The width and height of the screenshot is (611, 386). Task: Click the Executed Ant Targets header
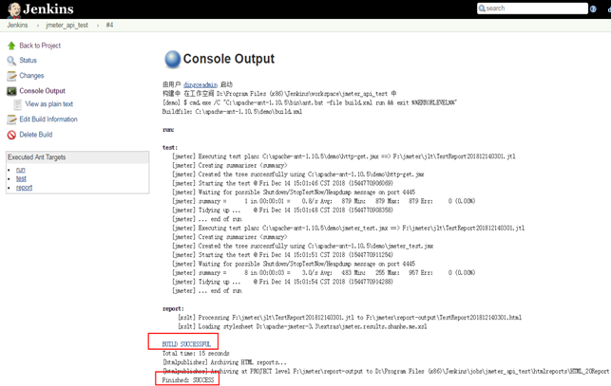tap(78, 157)
